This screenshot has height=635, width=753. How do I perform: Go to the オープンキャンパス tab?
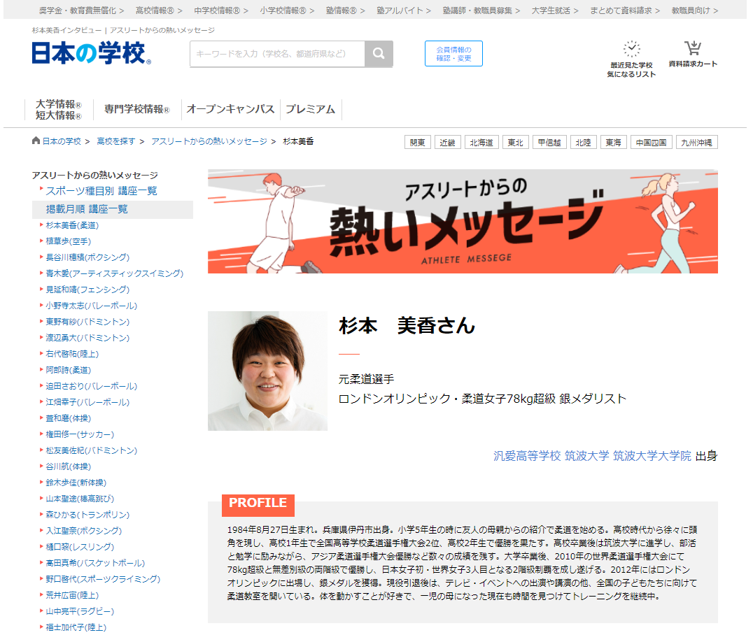pos(230,109)
